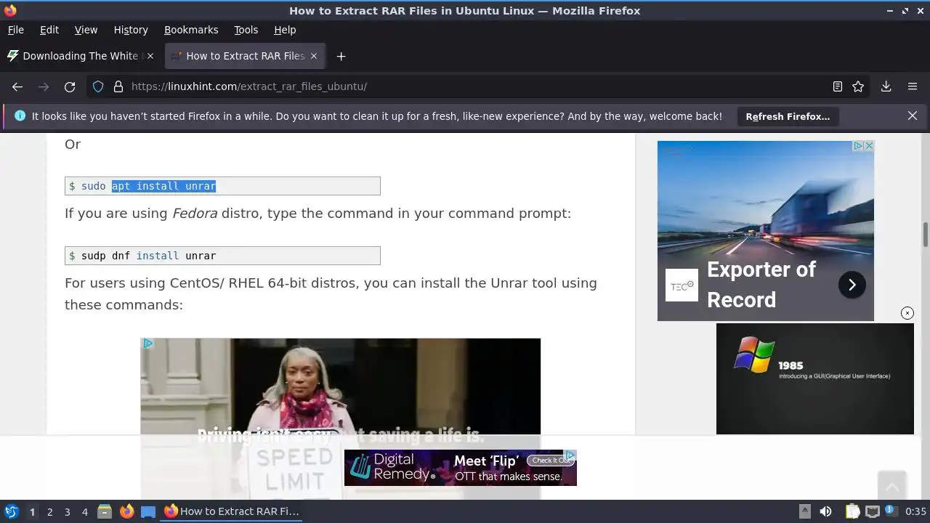Close the floating video with circled X

[907, 313]
